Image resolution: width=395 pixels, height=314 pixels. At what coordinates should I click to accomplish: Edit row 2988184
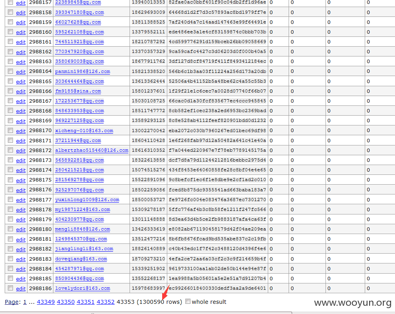pyautogui.click(x=21, y=269)
